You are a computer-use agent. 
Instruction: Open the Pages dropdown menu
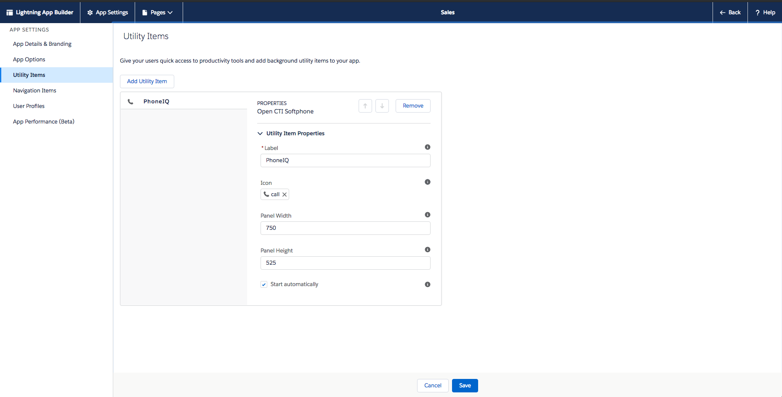[x=158, y=13]
